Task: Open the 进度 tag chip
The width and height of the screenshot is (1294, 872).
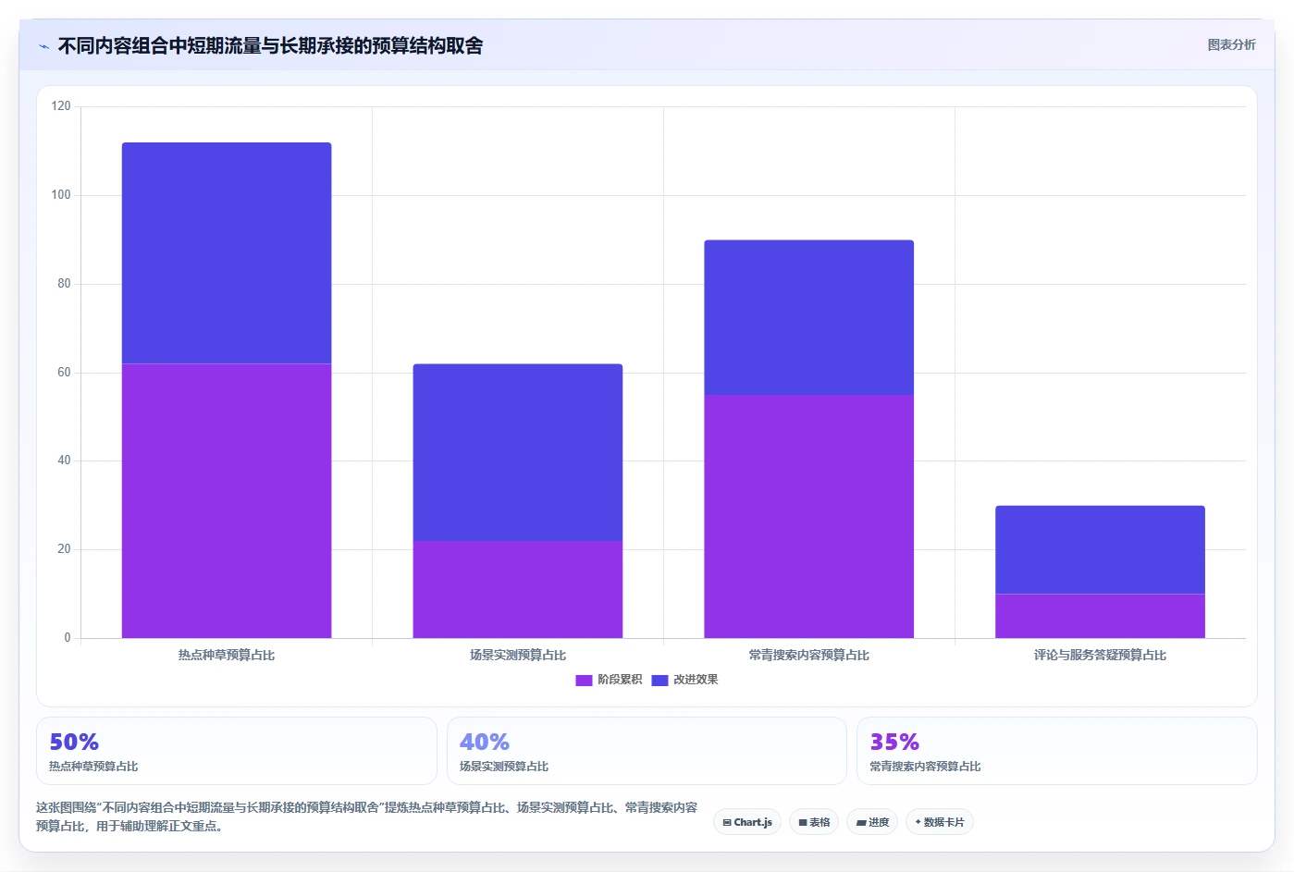Action: coord(872,822)
